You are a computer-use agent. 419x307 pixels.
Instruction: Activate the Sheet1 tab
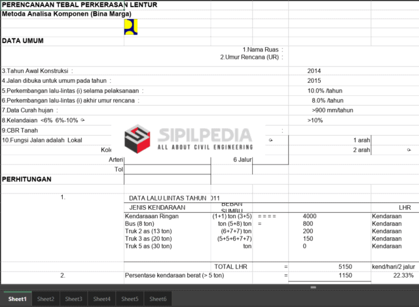click(17, 299)
